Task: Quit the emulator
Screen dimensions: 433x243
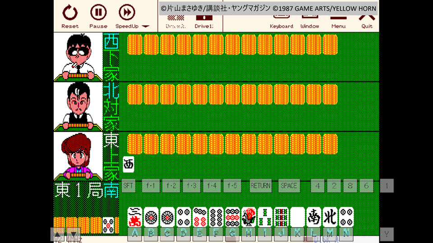Action: click(x=367, y=21)
